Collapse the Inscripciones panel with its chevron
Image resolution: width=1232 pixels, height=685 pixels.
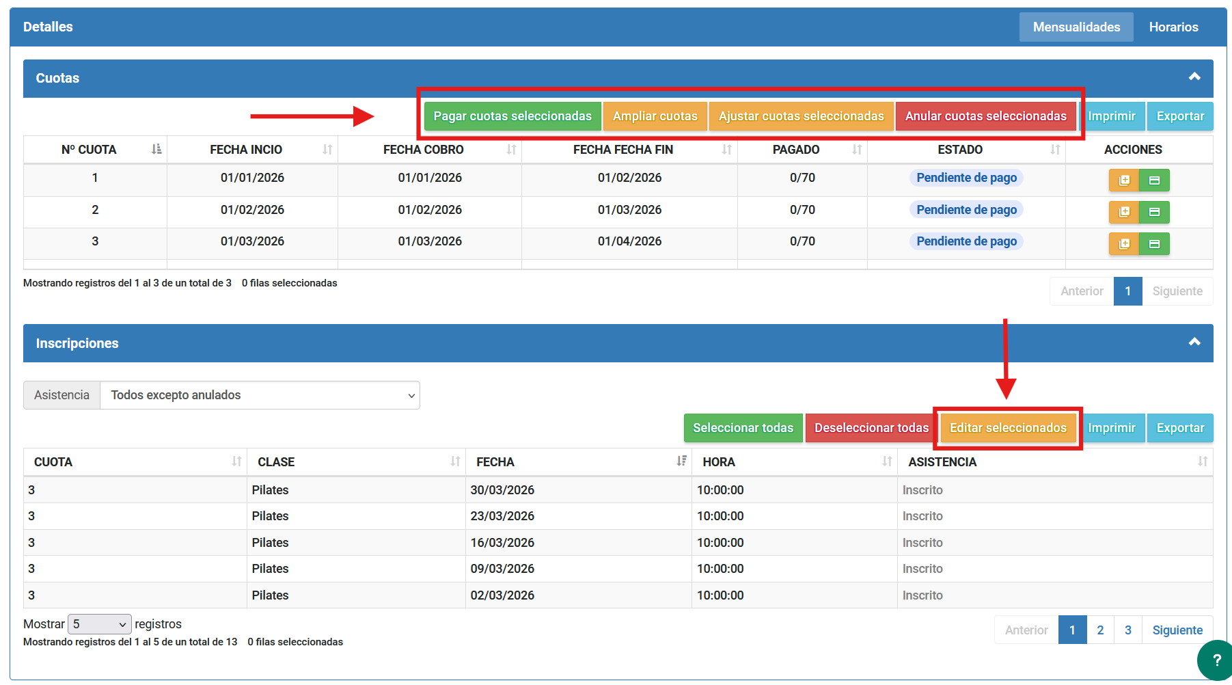click(x=1194, y=342)
